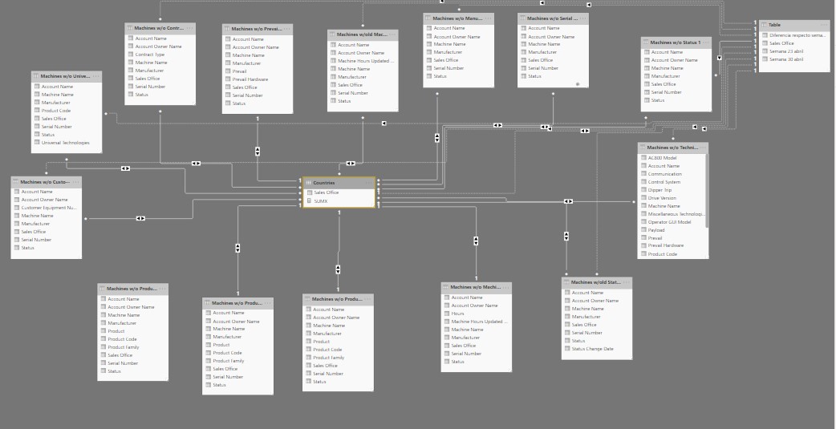Select the Table card header
Screen dimensions: 836x429
(794, 25)
